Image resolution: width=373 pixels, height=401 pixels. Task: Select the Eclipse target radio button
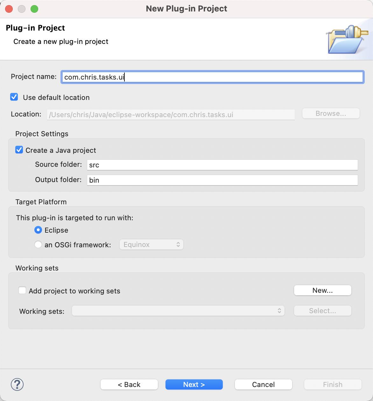(x=38, y=230)
